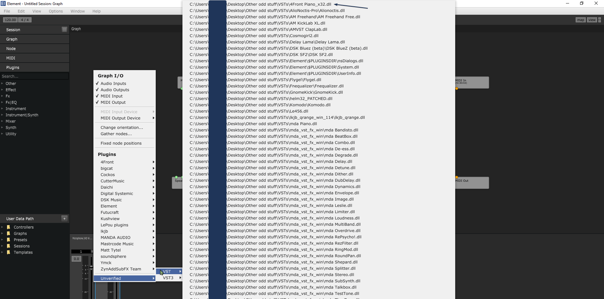Open the Kushview plugins submenu

click(x=125, y=219)
